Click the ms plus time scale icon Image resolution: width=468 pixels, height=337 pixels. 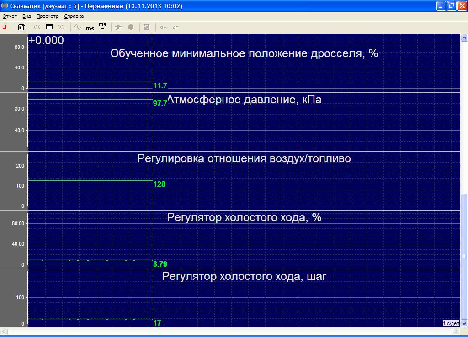pyautogui.click(x=102, y=26)
